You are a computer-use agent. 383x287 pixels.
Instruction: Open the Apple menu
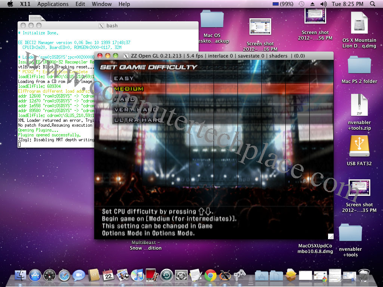(10, 4)
